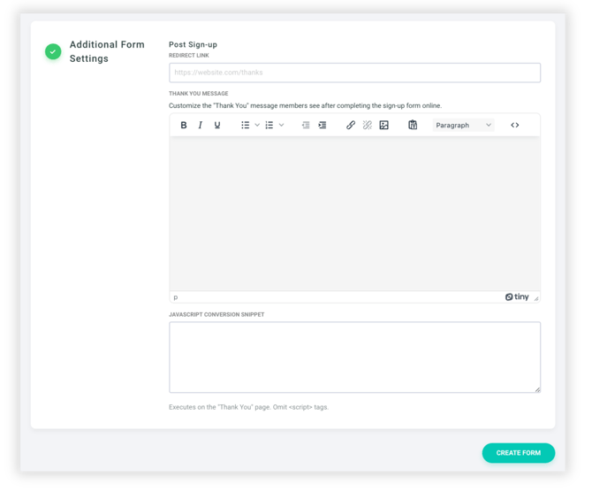Screen dimensions: 592x492
Task: Toggle underline formatting
Action: coord(217,126)
